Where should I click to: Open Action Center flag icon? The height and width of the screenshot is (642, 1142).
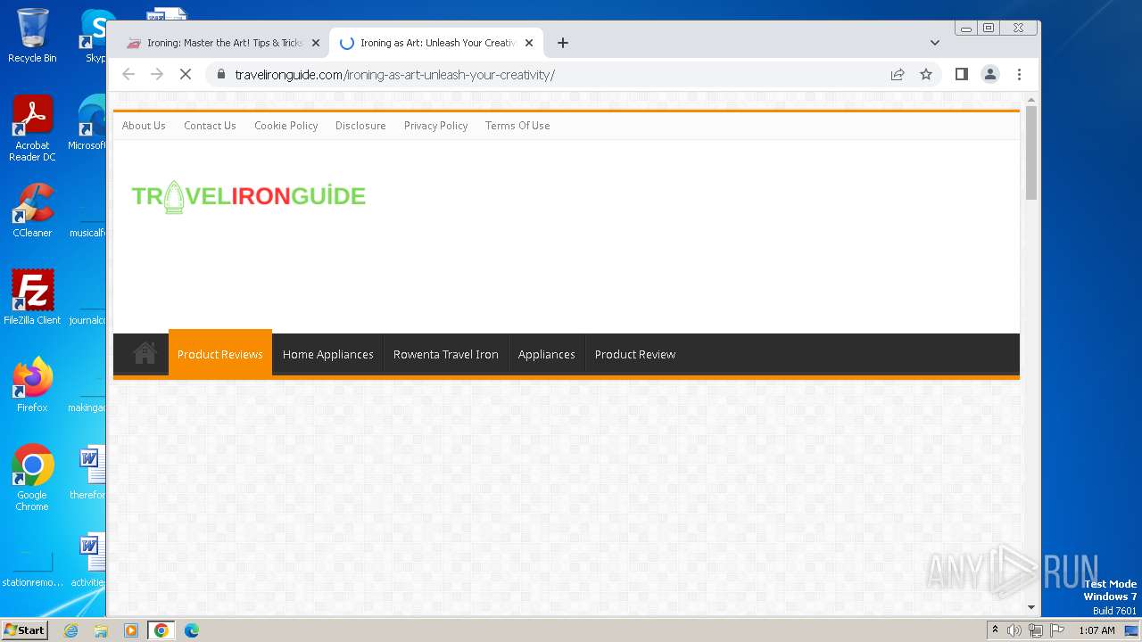point(1057,630)
